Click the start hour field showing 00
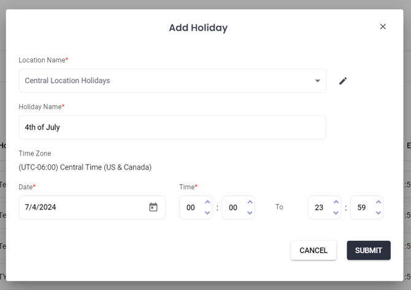The height and width of the screenshot is (290, 411). [191, 208]
